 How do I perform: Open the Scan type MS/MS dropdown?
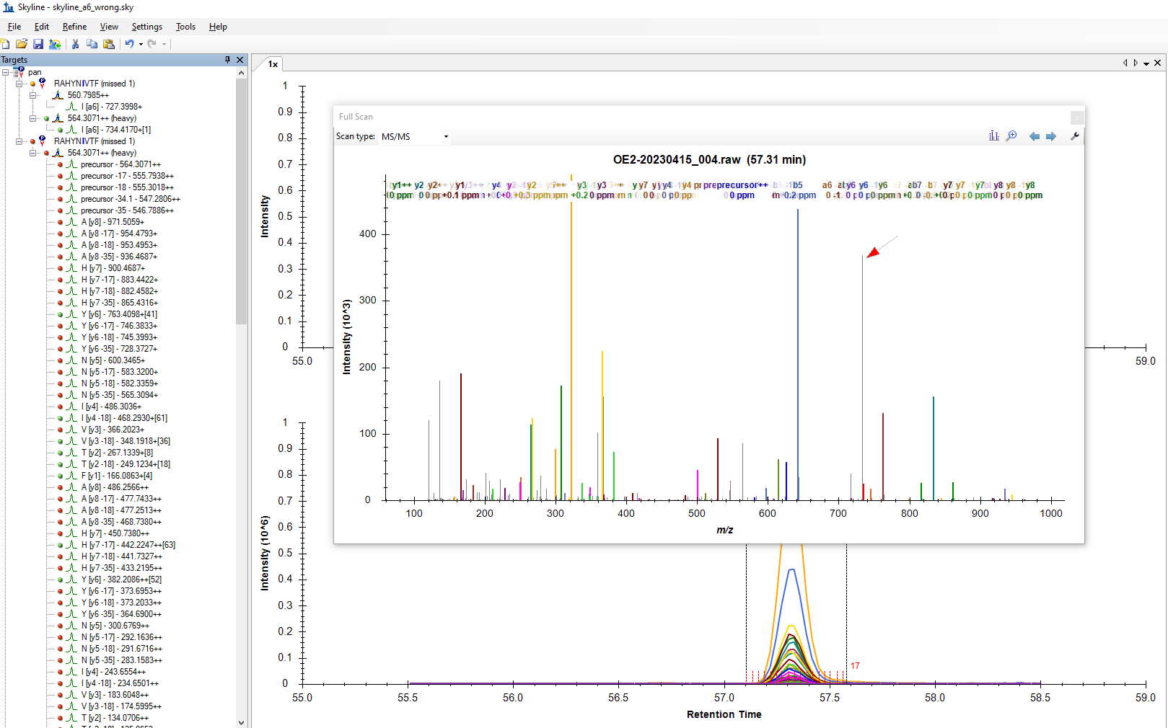coord(446,136)
